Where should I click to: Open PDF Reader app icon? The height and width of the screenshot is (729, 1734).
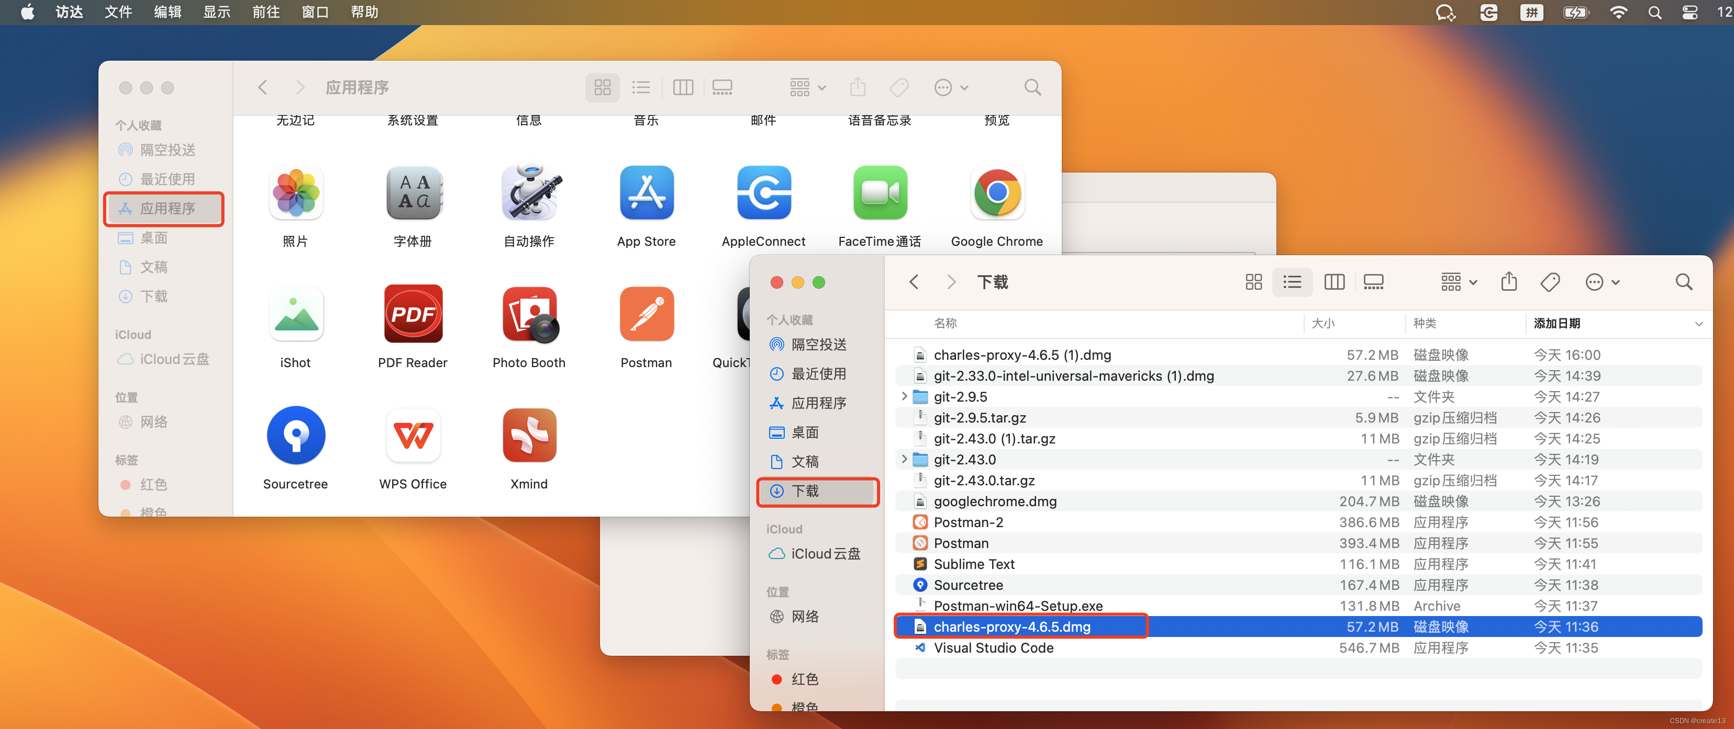click(x=413, y=314)
